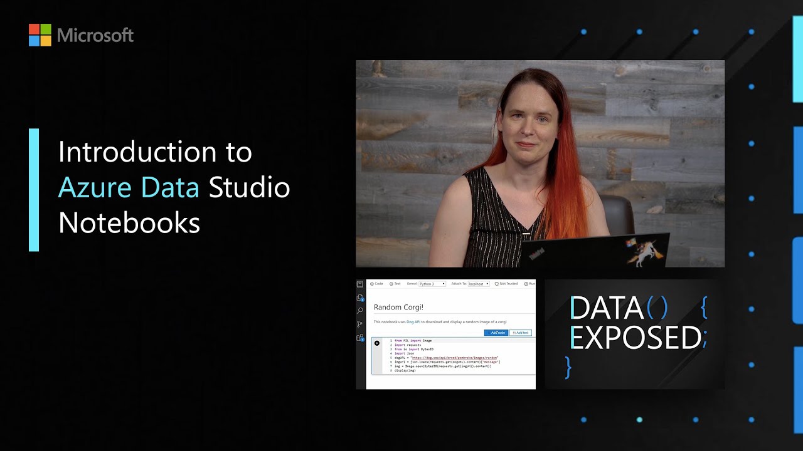Click the Microsoft logo
Screen dimensions: 803x451
[x=82, y=35]
